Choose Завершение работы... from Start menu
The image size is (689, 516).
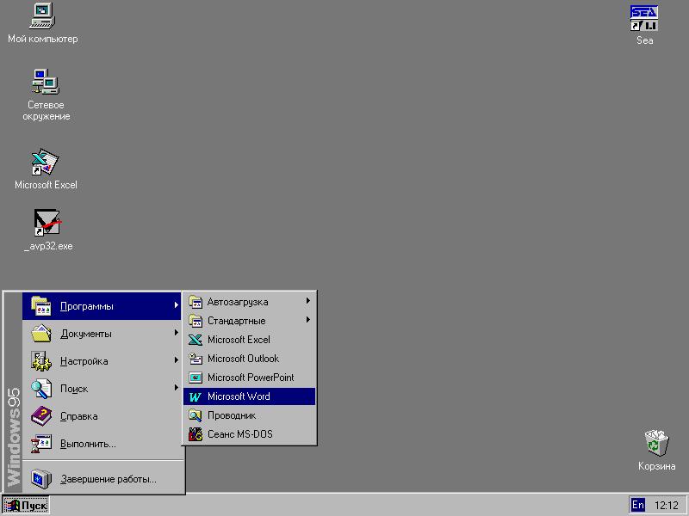tap(102, 479)
